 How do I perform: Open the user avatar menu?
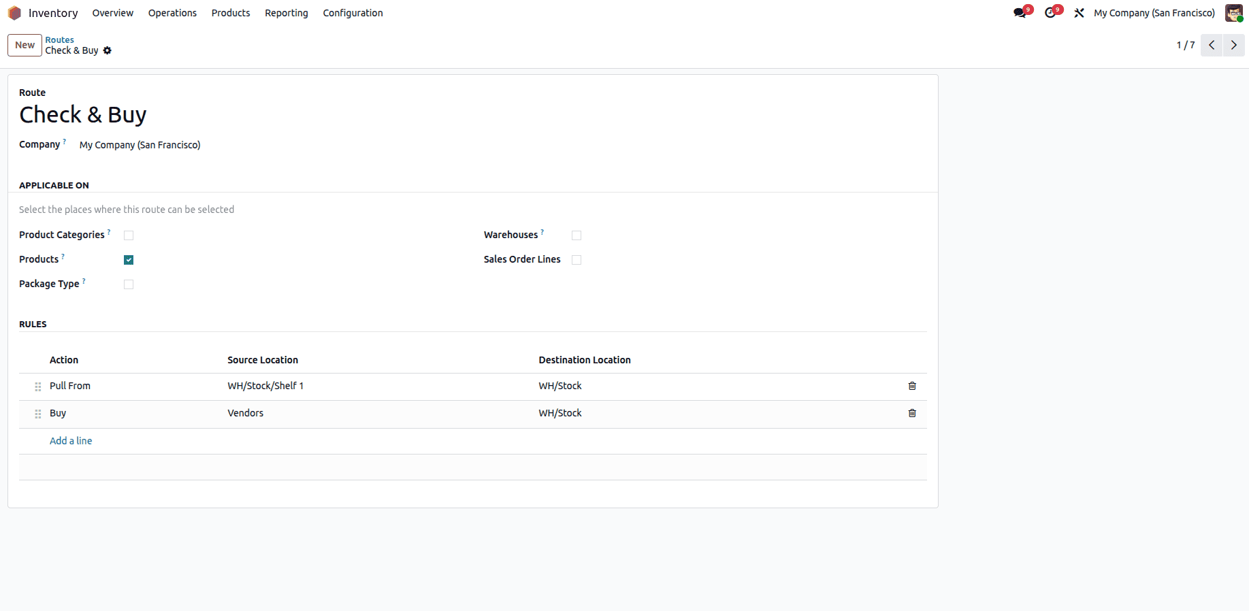(1233, 13)
